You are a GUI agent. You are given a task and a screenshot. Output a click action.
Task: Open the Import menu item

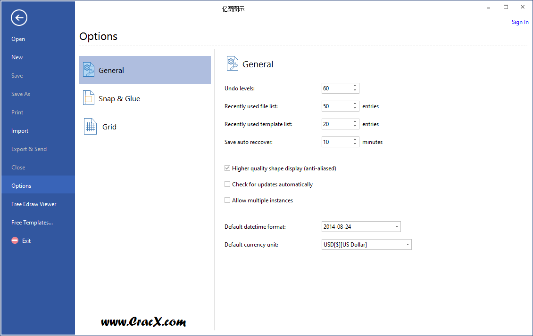click(x=20, y=131)
